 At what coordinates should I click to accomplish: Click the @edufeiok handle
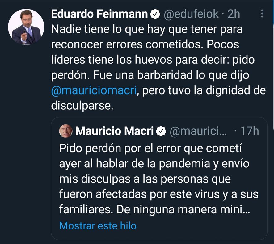pos(191,14)
